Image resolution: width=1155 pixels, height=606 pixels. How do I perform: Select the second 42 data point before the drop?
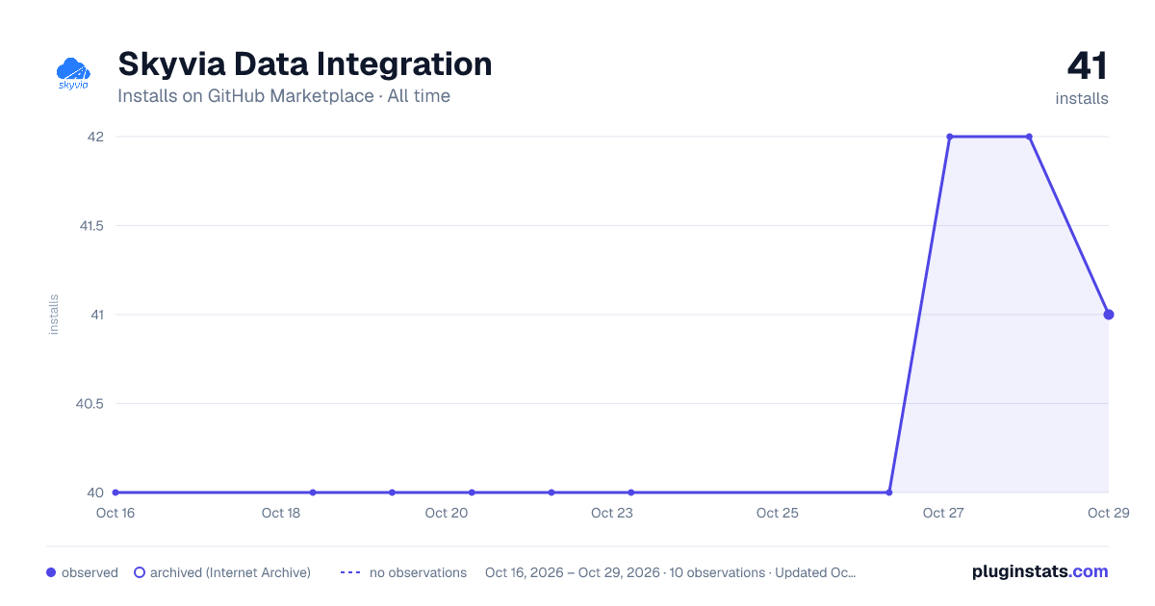coord(1029,137)
